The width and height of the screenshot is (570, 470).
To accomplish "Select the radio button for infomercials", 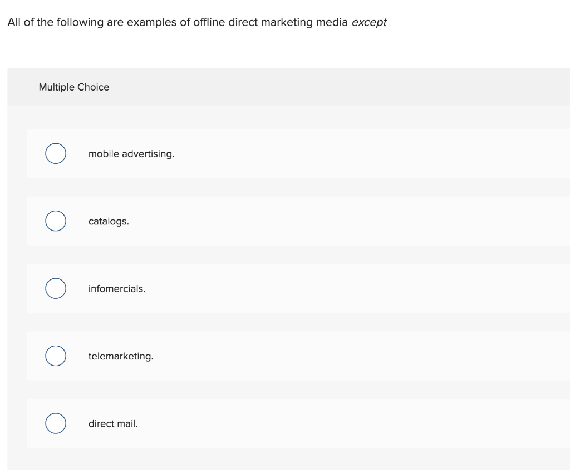I will (55, 288).
